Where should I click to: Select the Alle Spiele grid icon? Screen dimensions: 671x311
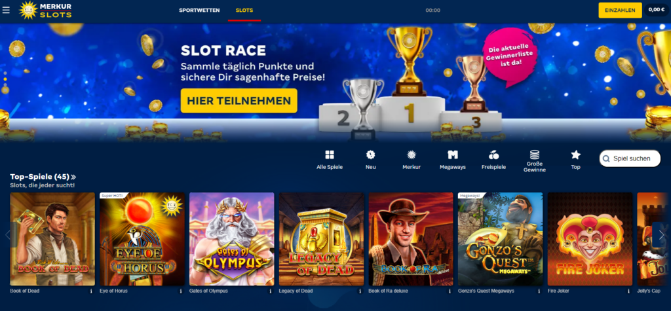[x=330, y=155]
